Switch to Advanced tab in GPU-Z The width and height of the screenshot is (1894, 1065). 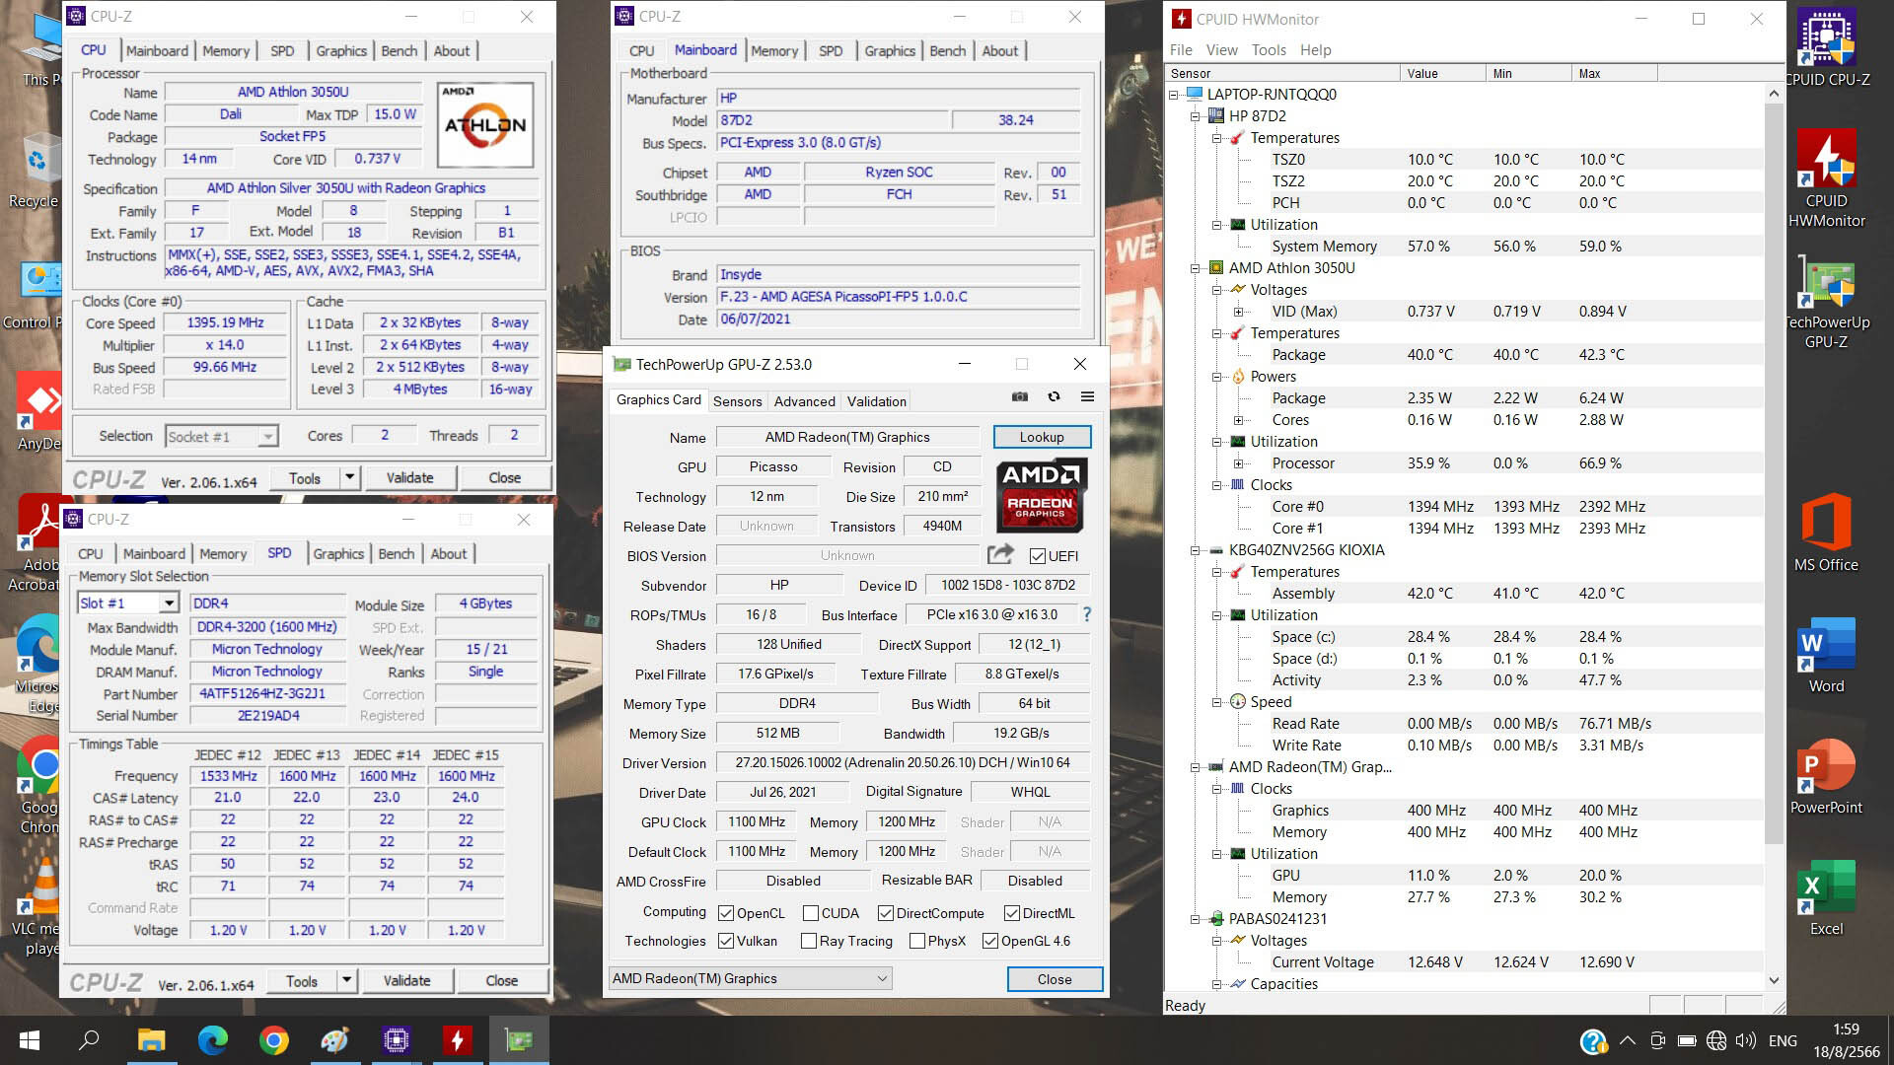pos(804,401)
